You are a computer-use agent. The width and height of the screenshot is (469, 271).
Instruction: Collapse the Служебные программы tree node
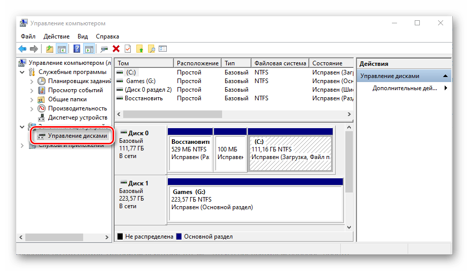pyautogui.click(x=22, y=72)
